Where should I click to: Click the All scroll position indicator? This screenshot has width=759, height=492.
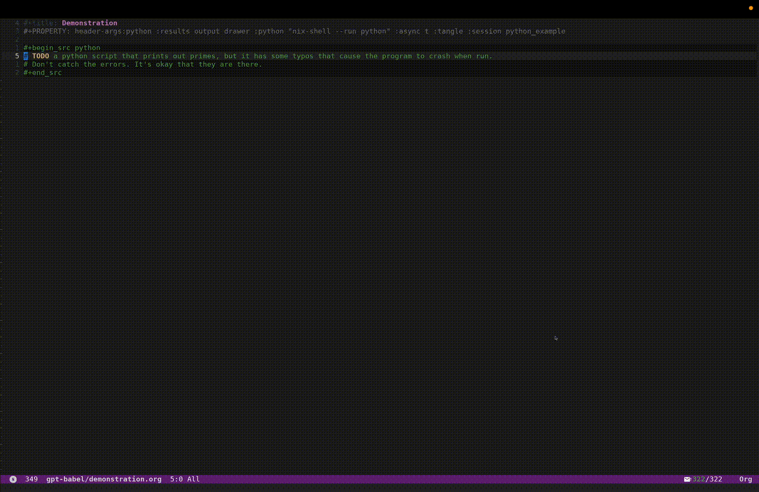pyautogui.click(x=193, y=479)
